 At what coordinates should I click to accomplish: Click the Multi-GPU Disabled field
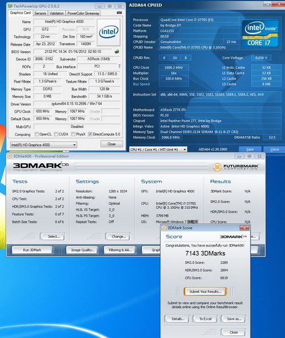point(77,126)
